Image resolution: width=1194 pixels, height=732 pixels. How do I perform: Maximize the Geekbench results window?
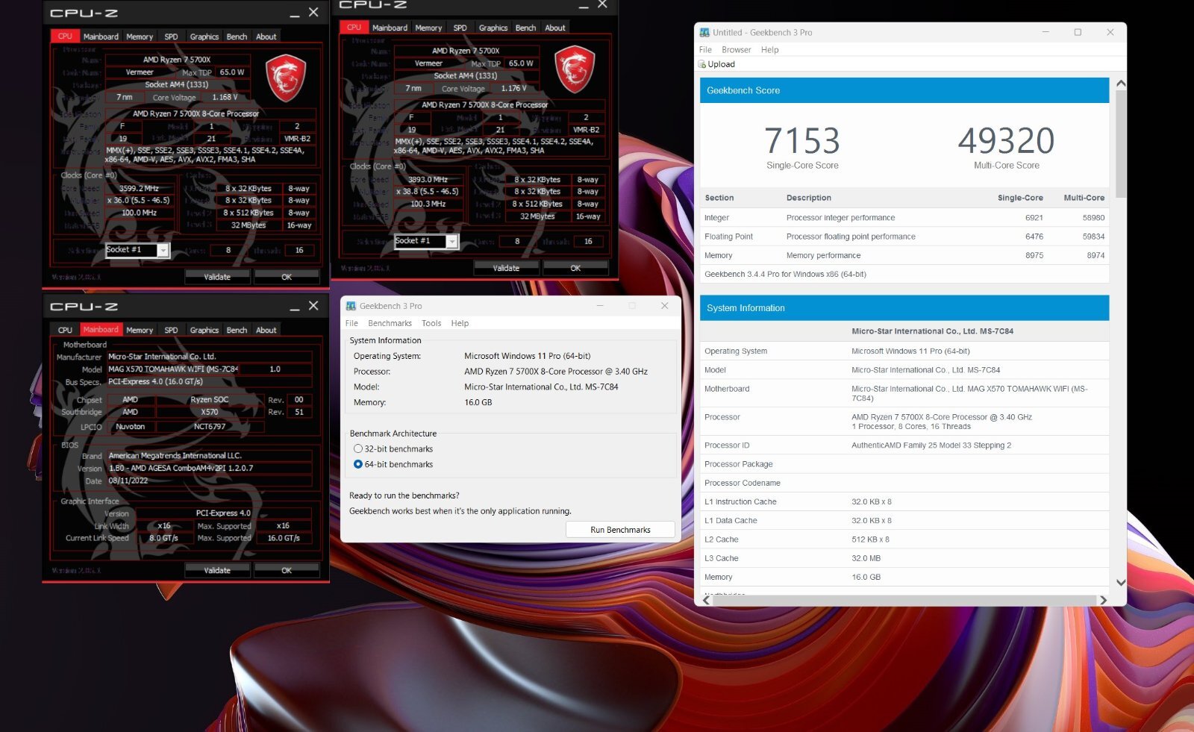[x=1078, y=32]
